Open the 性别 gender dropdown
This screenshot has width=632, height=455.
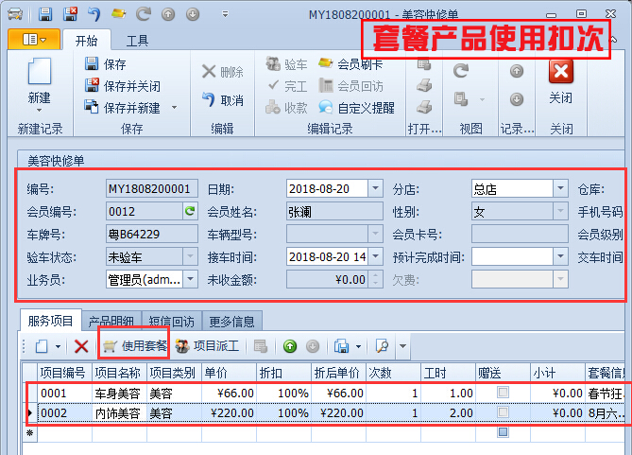pos(560,211)
